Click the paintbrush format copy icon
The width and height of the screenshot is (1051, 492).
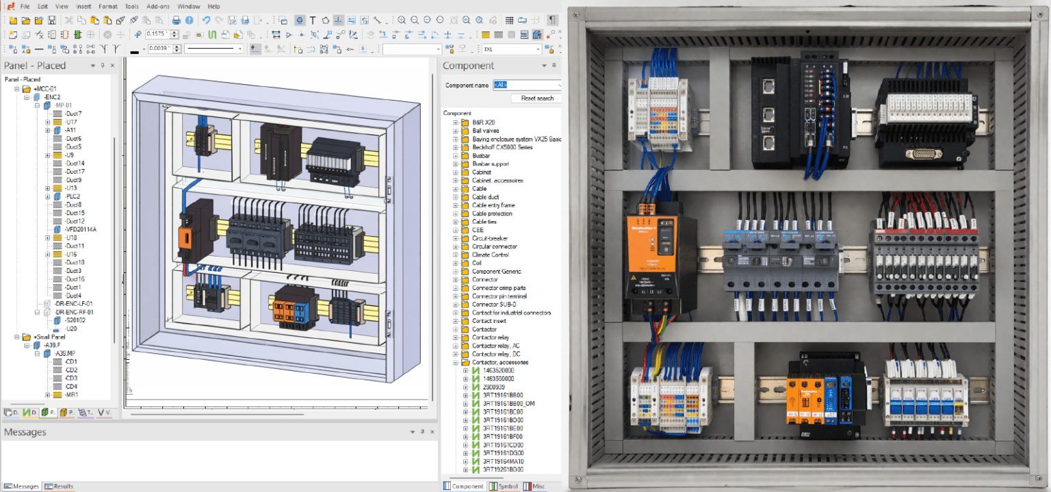pyautogui.click(x=120, y=21)
